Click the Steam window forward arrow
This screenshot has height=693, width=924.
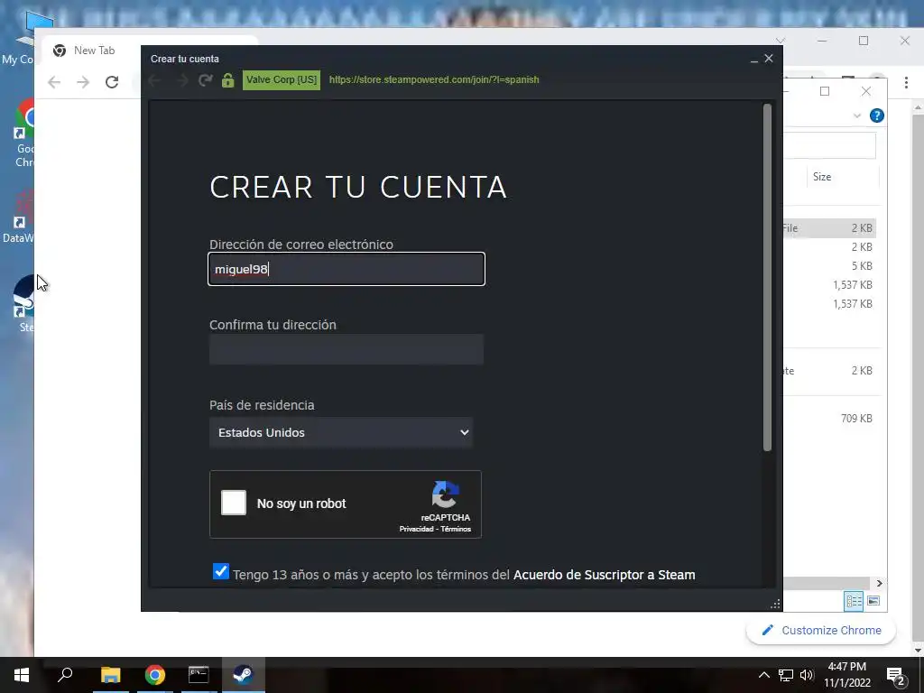pos(182,80)
